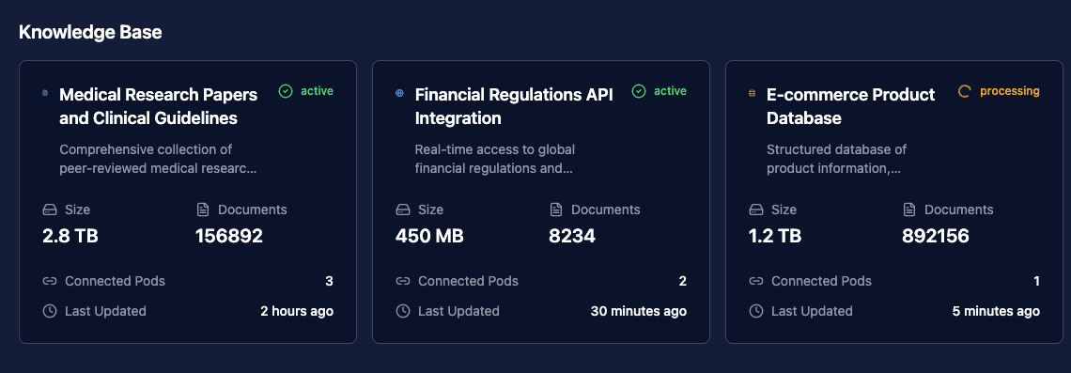Image resolution: width=1071 pixels, height=373 pixels.
Task: Open Financial Regulations API Integration title
Action: pyautogui.click(x=514, y=106)
